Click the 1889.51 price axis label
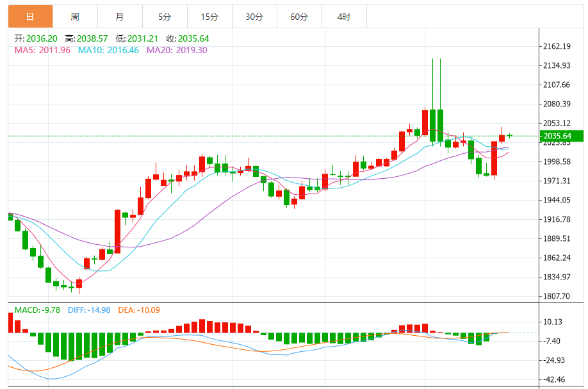The width and height of the screenshot is (588, 389). coord(557,238)
